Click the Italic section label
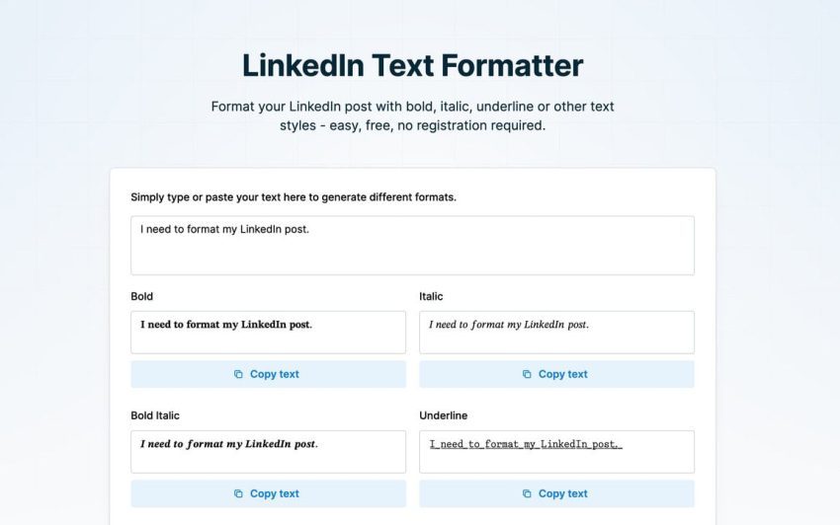 pyautogui.click(x=431, y=296)
